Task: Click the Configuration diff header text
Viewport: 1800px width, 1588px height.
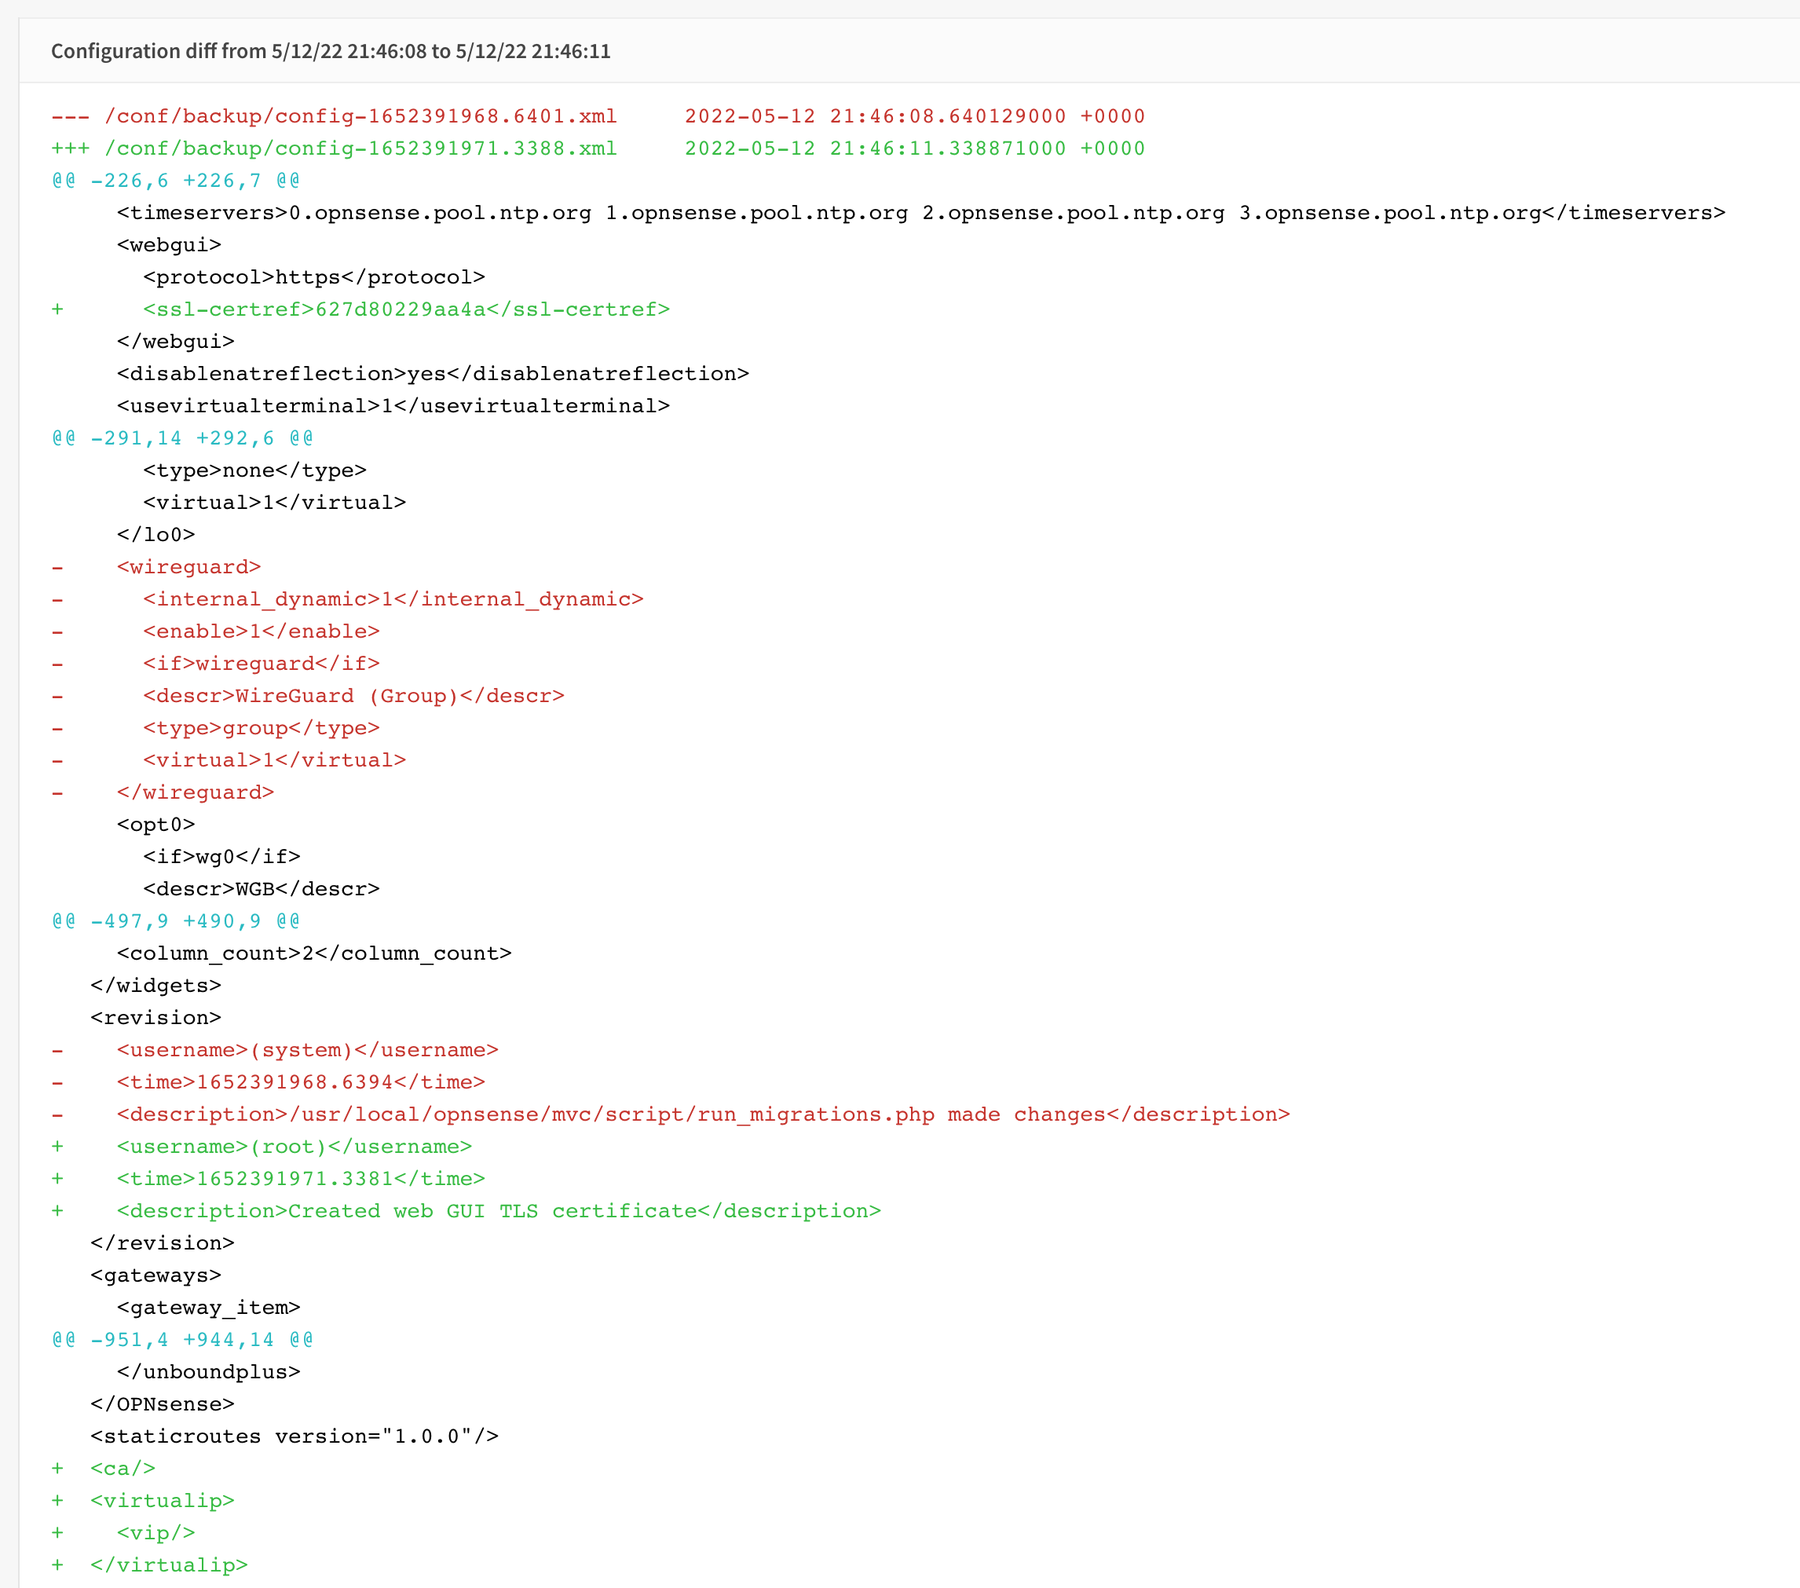Action: [331, 51]
